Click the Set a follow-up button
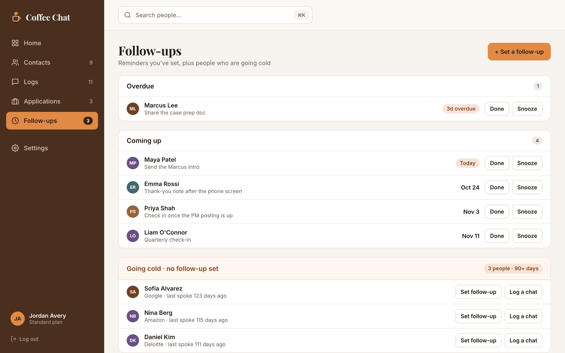The width and height of the screenshot is (565, 353). tap(519, 52)
